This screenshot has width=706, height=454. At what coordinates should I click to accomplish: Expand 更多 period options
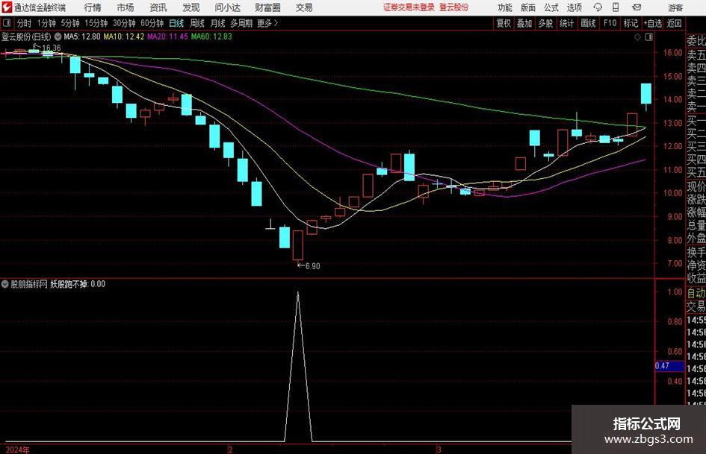(x=268, y=23)
